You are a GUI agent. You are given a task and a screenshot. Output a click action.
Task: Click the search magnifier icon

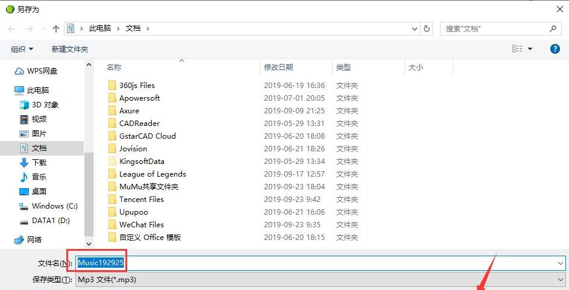click(x=553, y=29)
